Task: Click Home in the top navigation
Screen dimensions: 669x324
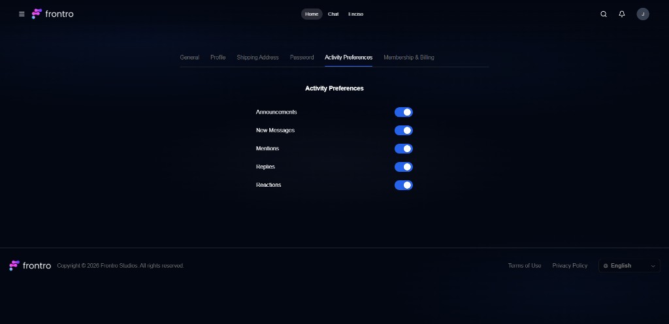Action: (x=312, y=14)
